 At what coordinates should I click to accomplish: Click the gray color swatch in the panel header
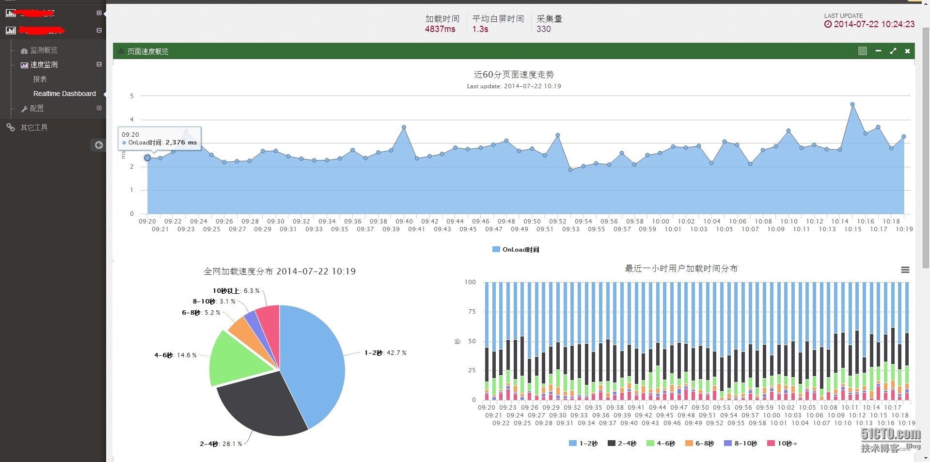tap(863, 51)
